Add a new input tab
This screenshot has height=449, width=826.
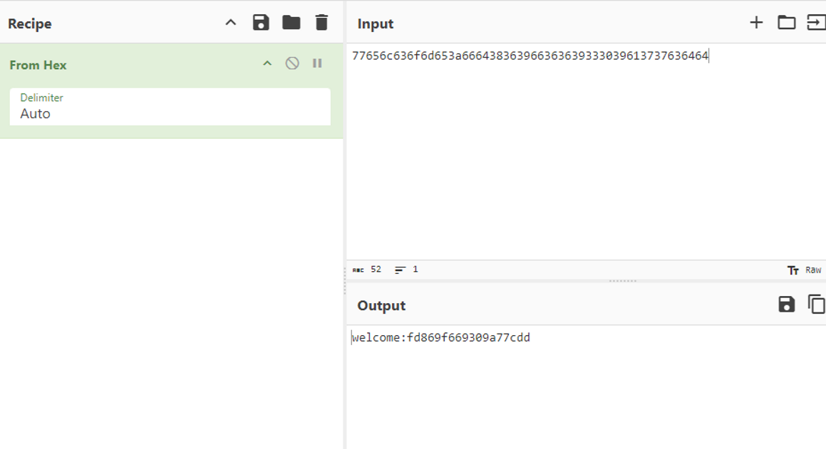coord(756,23)
